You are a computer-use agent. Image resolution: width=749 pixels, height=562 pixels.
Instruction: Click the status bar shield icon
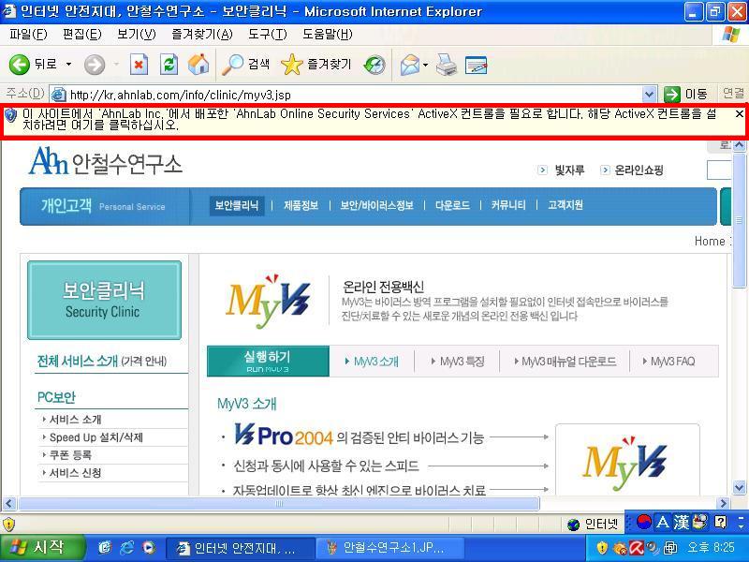tap(9, 524)
